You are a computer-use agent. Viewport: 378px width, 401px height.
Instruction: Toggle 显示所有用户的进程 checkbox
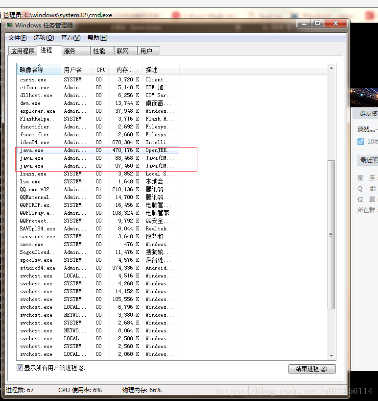pyautogui.click(x=20, y=368)
